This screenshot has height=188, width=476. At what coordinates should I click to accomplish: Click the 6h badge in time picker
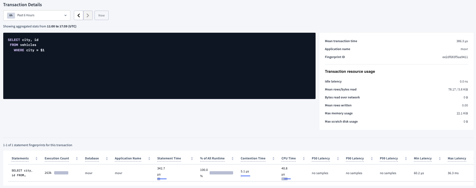tap(11, 15)
